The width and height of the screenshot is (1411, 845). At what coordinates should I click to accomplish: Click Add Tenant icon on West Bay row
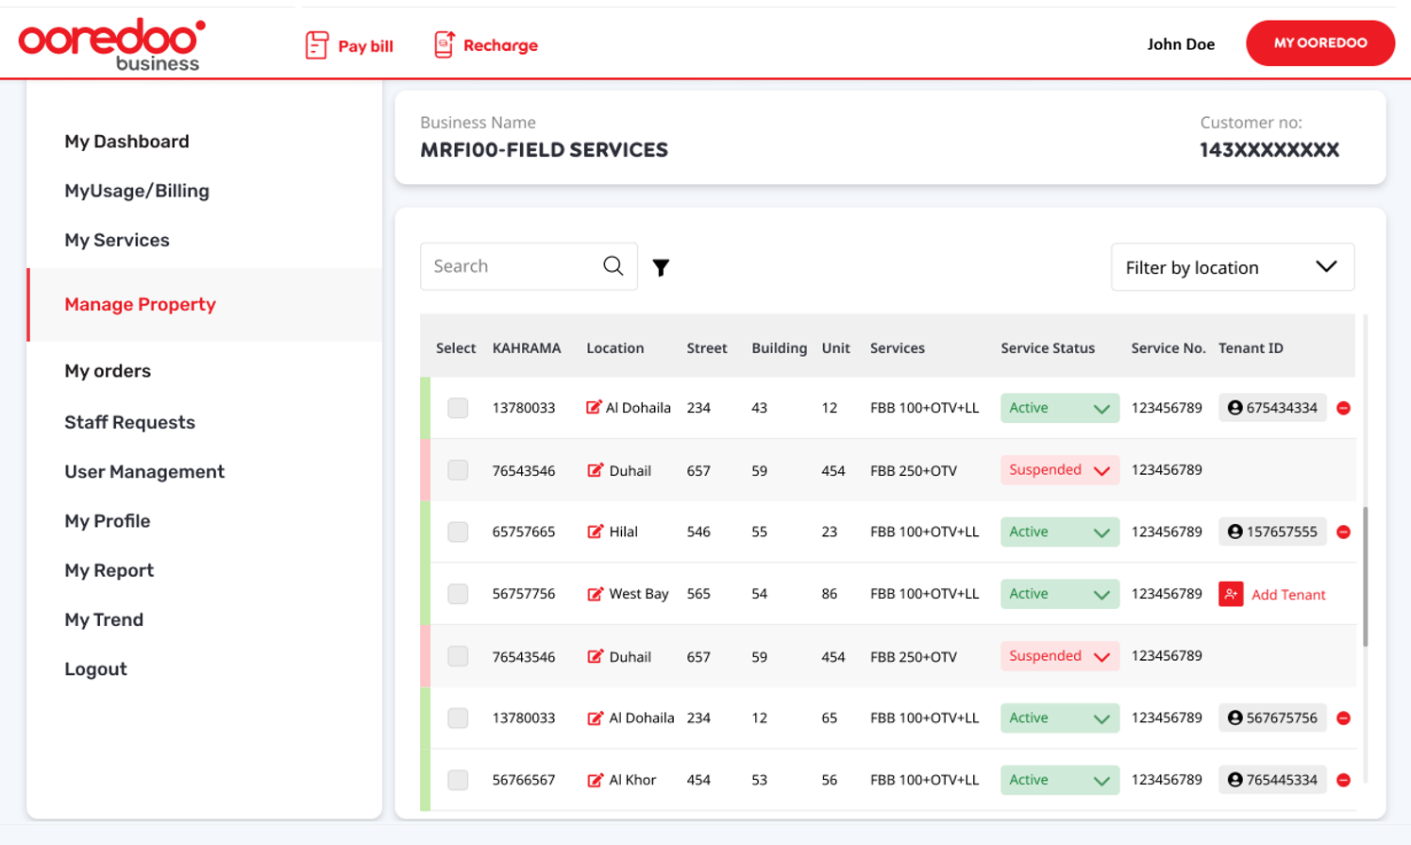pos(1231,594)
